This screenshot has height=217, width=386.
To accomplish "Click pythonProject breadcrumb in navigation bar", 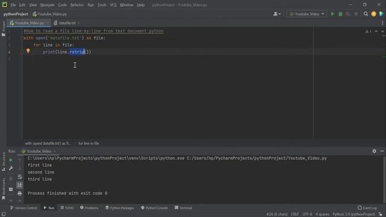I will [x=16, y=14].
